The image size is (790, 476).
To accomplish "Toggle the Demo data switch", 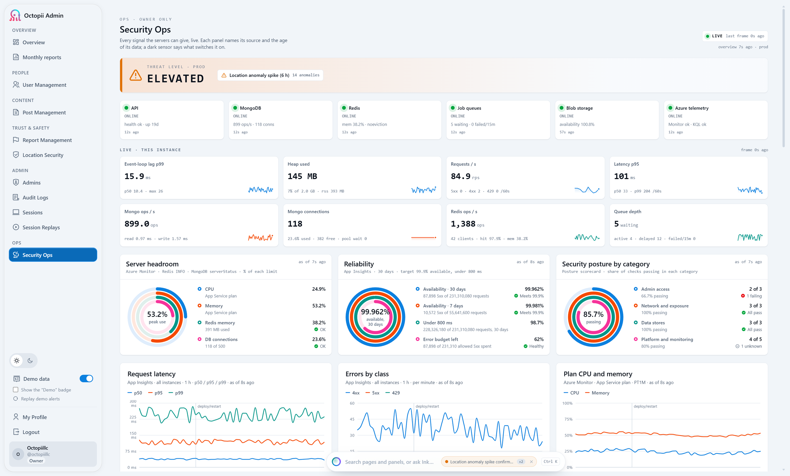I will coord(86,378).
